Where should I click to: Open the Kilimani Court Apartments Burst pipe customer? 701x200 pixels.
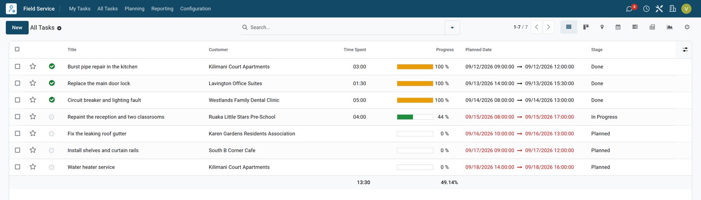[239, 67]
